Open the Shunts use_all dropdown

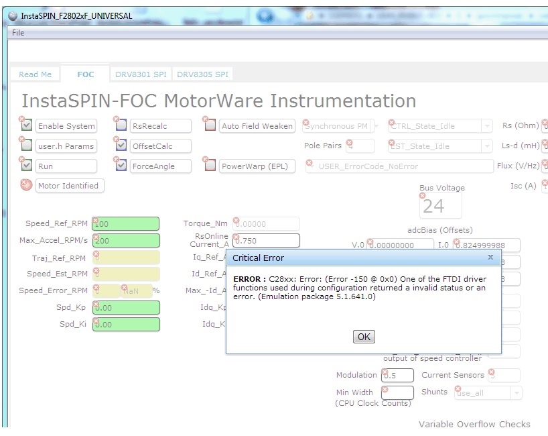click(517, 392)
